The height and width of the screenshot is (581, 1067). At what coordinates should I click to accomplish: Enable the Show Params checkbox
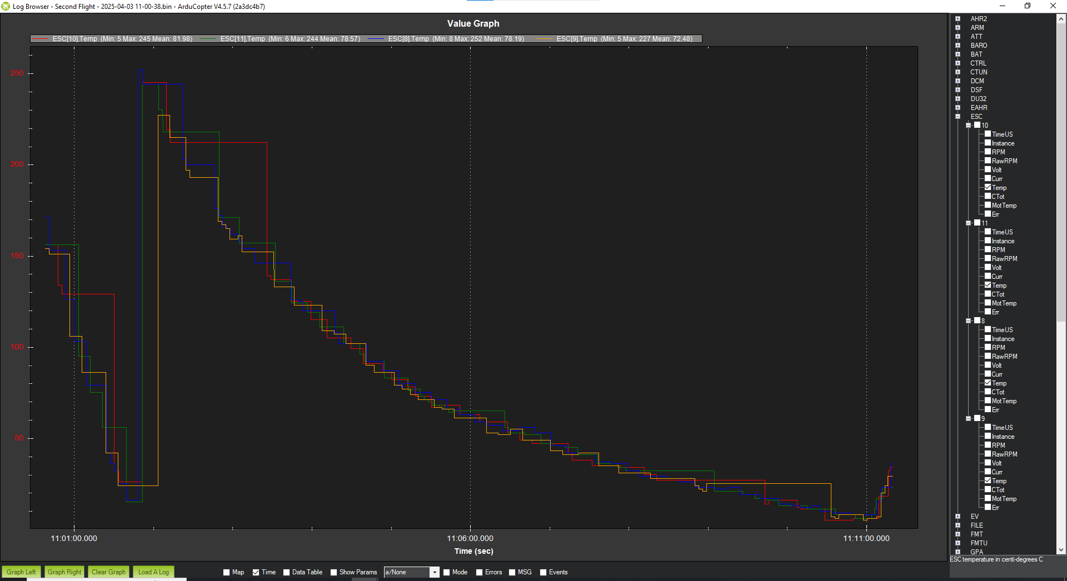[x=333, y=572]
